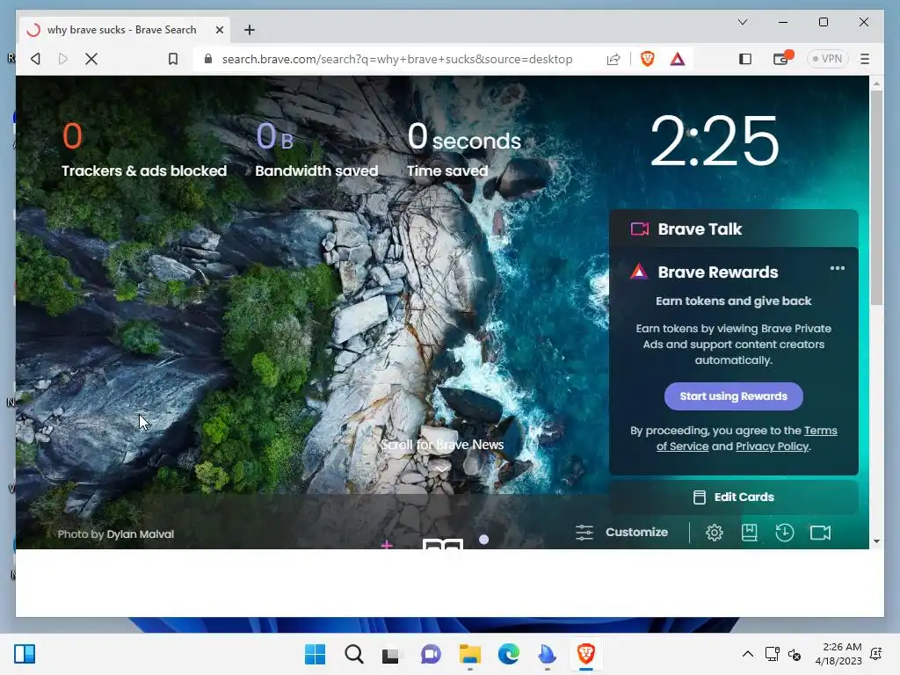Toggle the sidebar panel icon
Screen dimensions: 900x675
tap(745, 59)
